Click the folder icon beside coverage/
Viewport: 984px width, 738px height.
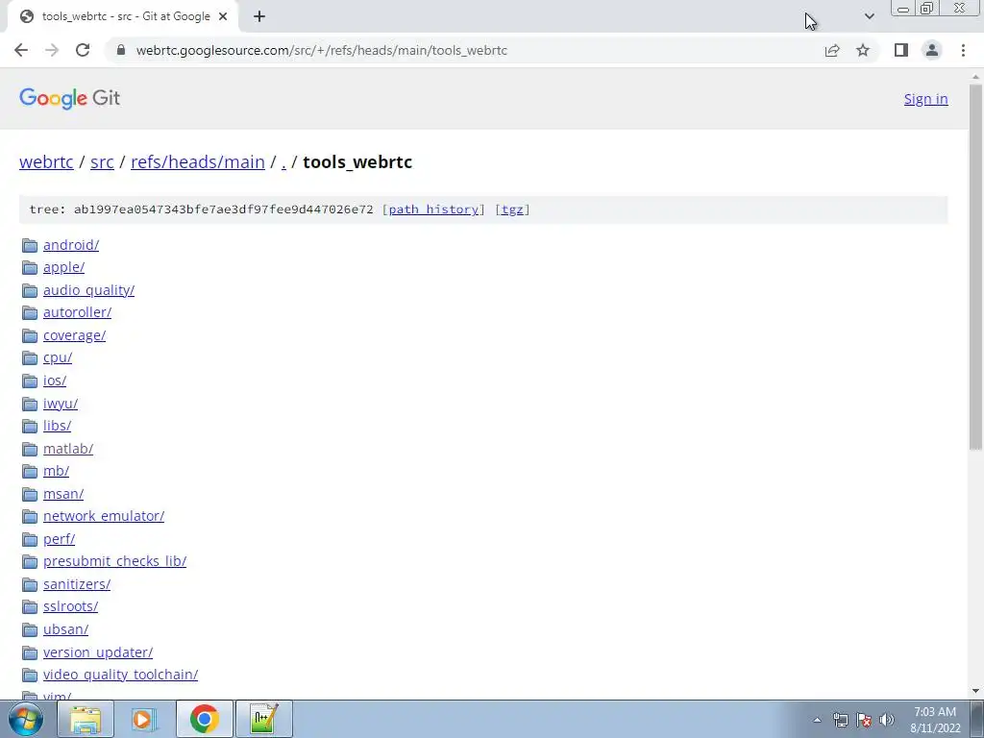(30, 335)
